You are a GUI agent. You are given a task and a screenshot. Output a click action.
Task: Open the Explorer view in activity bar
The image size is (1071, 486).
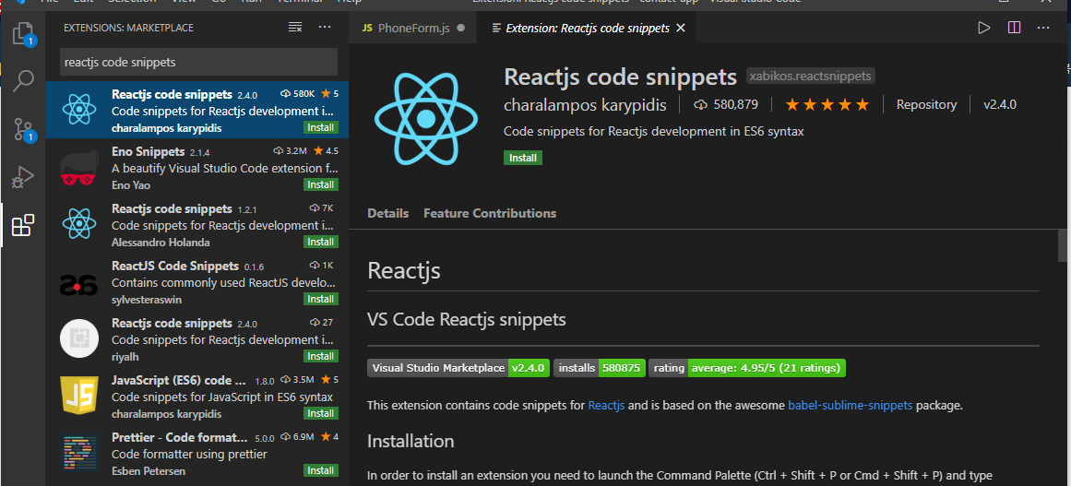[22, 33]
